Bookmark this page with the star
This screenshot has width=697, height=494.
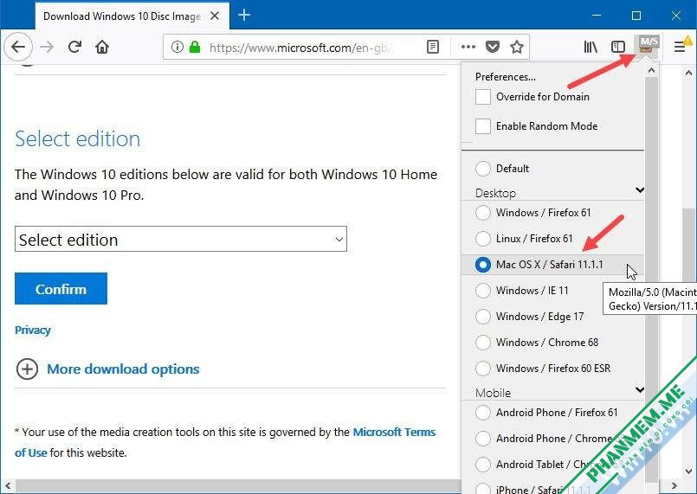[517, 47]
